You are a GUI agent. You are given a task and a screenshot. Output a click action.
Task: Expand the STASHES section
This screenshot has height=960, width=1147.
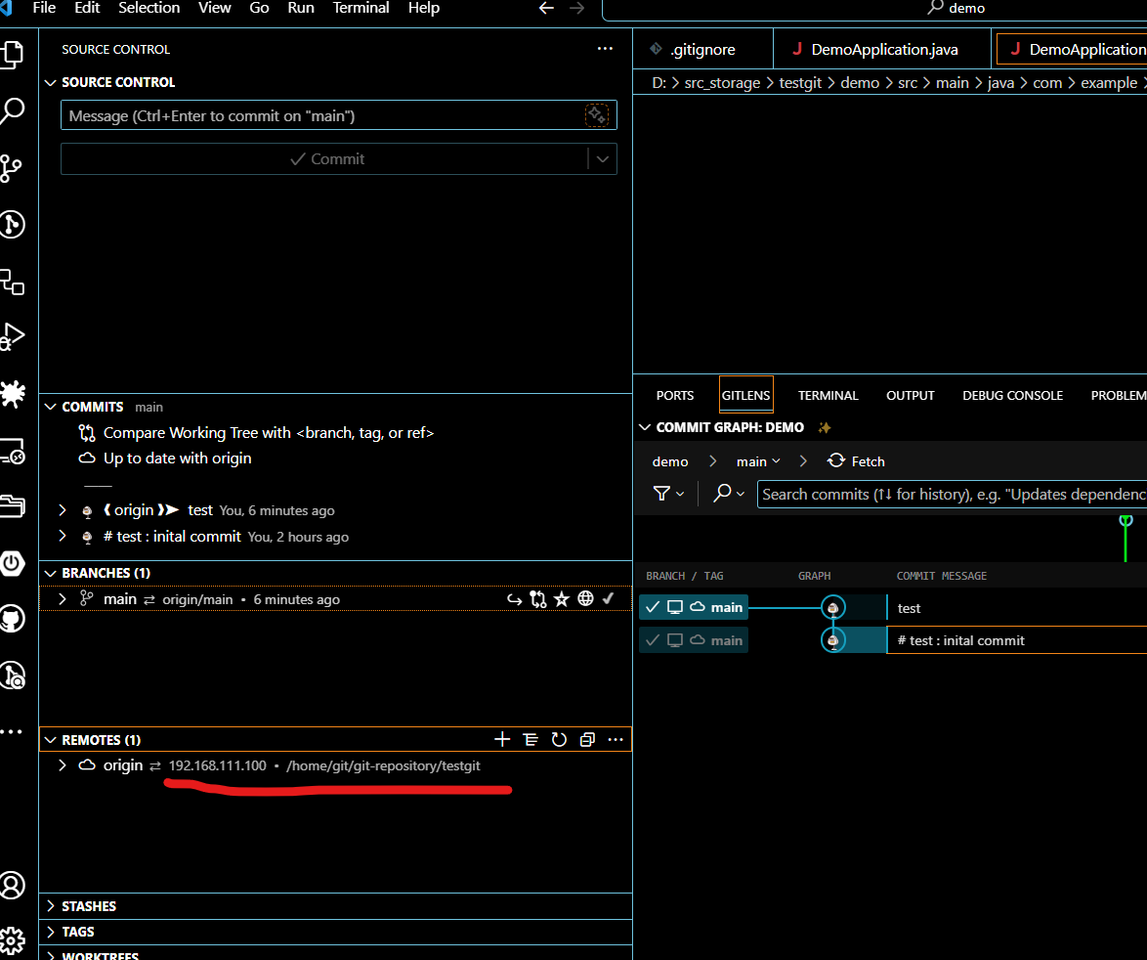click(51, 906)
